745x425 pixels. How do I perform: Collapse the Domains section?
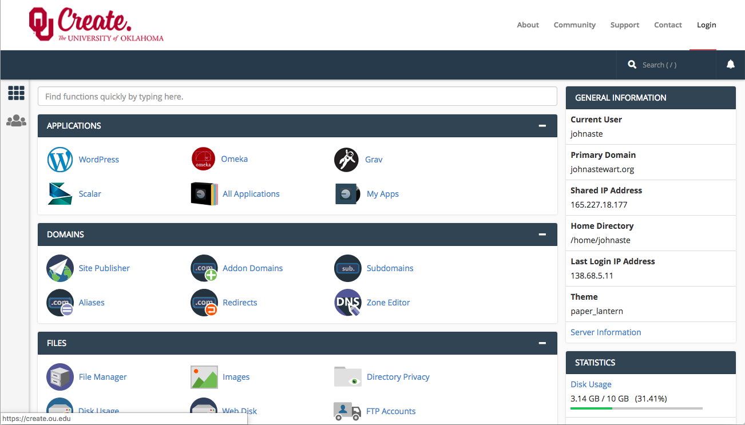[x=542, y=235]
